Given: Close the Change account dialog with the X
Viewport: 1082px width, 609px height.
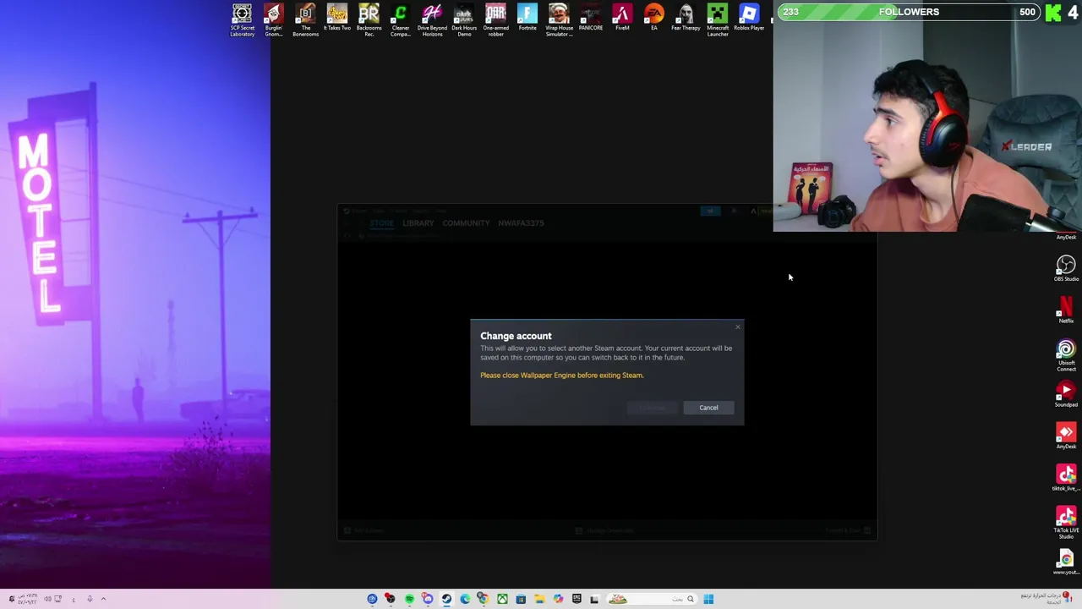Looking at the screenshot, I should (x=737, y=326).
